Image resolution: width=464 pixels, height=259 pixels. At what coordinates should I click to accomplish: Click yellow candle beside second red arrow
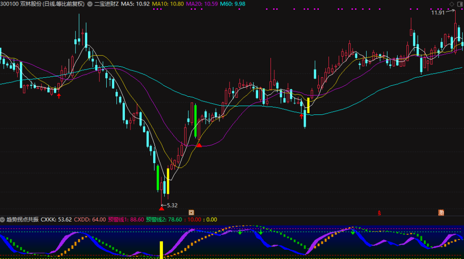(x=309, y=106)
